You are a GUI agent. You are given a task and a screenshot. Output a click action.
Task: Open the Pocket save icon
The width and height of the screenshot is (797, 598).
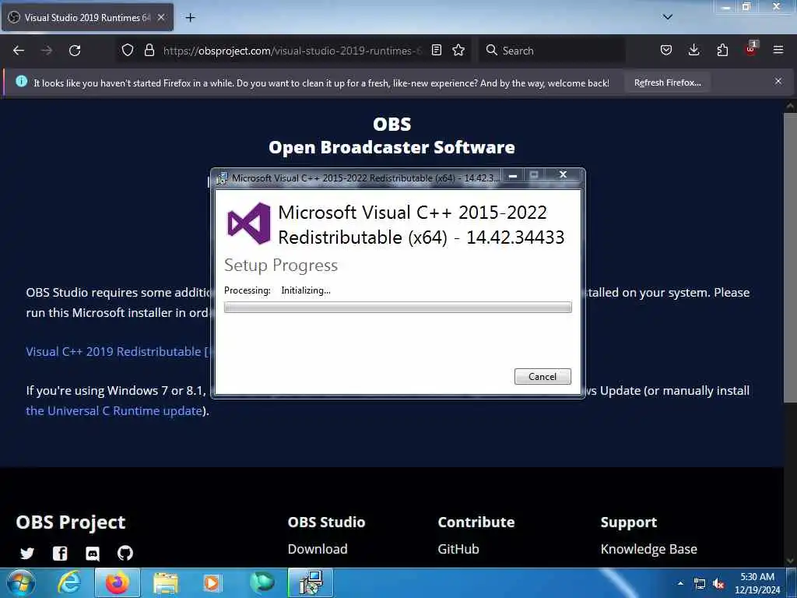[666, 51]
